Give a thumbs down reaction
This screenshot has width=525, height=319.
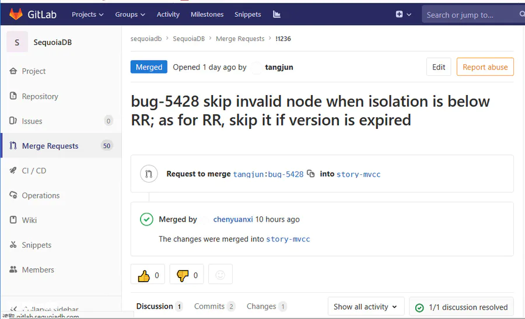pyautogui.click(x=187, y=275)
